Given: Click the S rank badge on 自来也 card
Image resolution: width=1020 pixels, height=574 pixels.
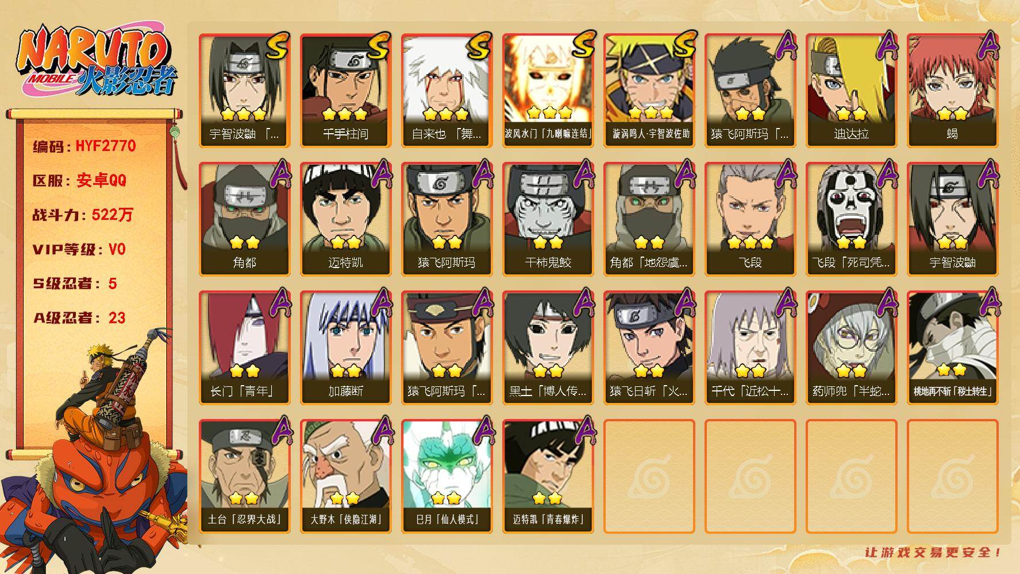Looking at the screenshot, I should coord(478,46).
